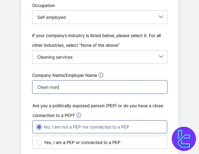Open the Self employed occupation combo box
This screenshot has width=199, height=154.
100,17
